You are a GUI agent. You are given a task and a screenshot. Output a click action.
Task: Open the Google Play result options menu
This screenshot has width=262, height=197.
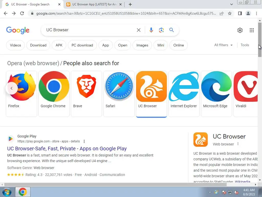pyautogui.click(x=84, y=141)
